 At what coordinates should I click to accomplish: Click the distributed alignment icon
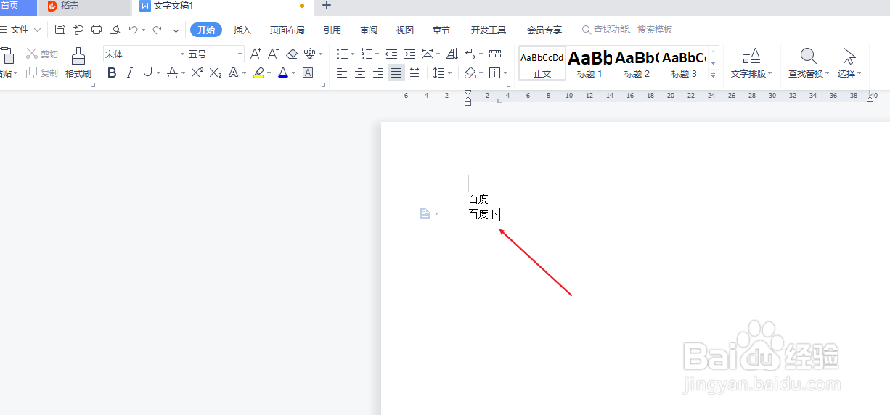415,73
